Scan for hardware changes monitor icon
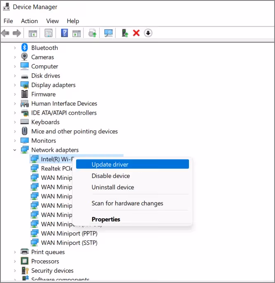275x283 pixels. (x=108, y=33)
